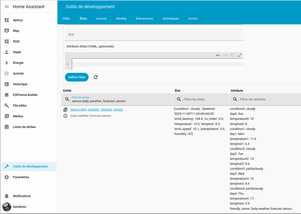Go to Paramètres in the sidebar

pos(21,177)
